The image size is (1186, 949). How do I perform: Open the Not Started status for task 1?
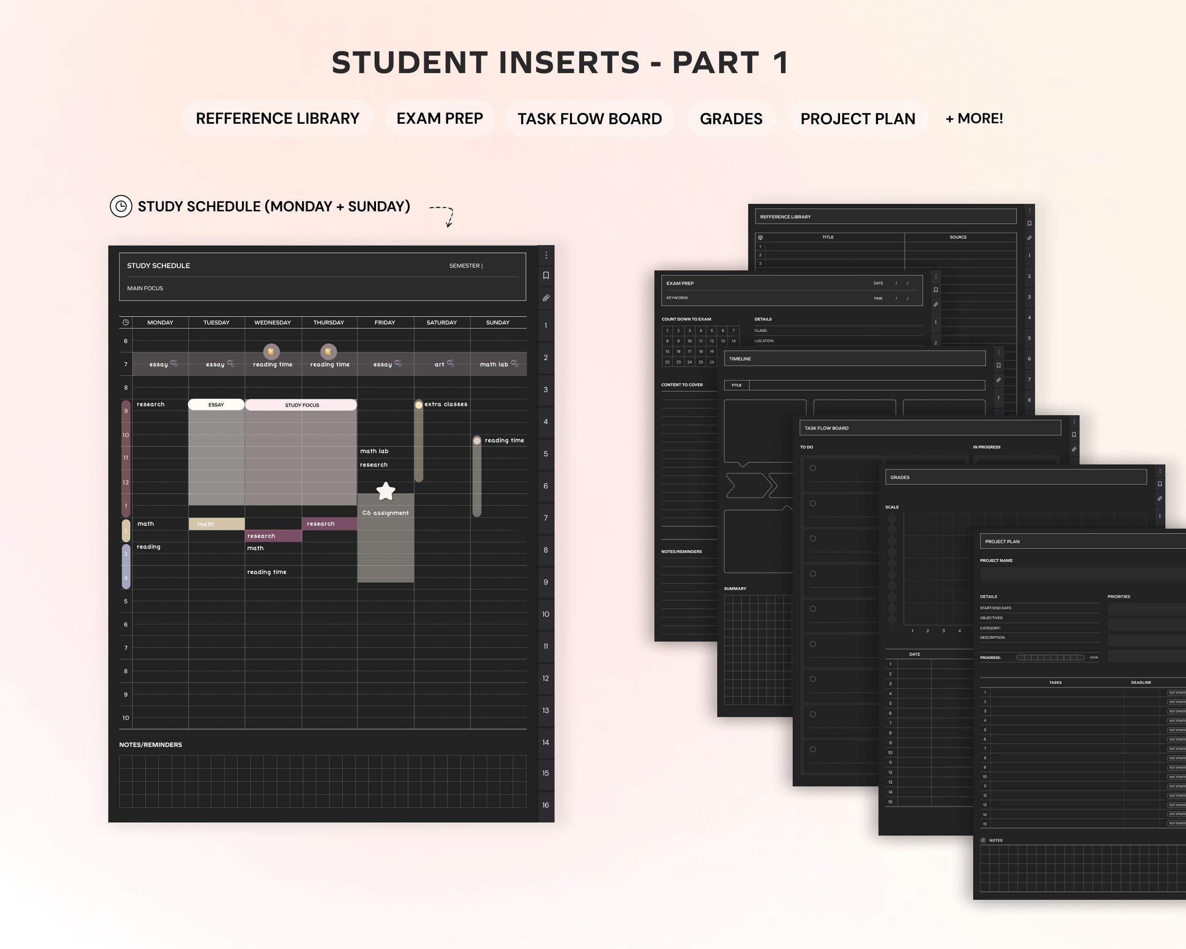tap(1177, 693)
